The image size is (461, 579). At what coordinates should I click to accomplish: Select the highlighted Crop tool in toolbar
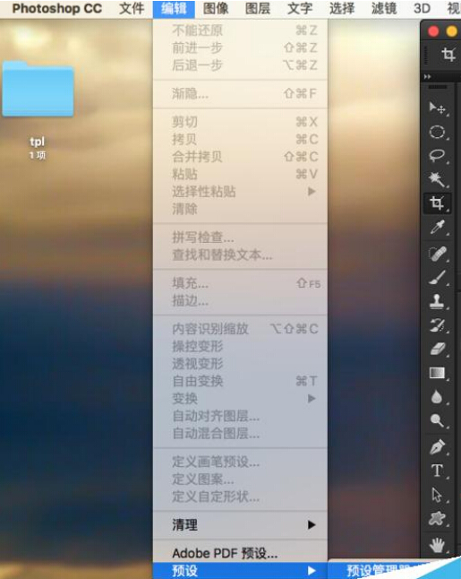click(x=437, y=203)
